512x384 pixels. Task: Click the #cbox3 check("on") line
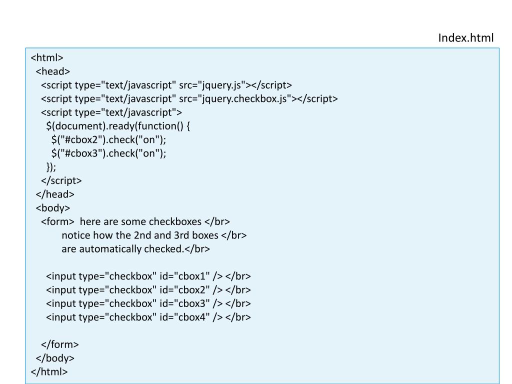[108, 154]
